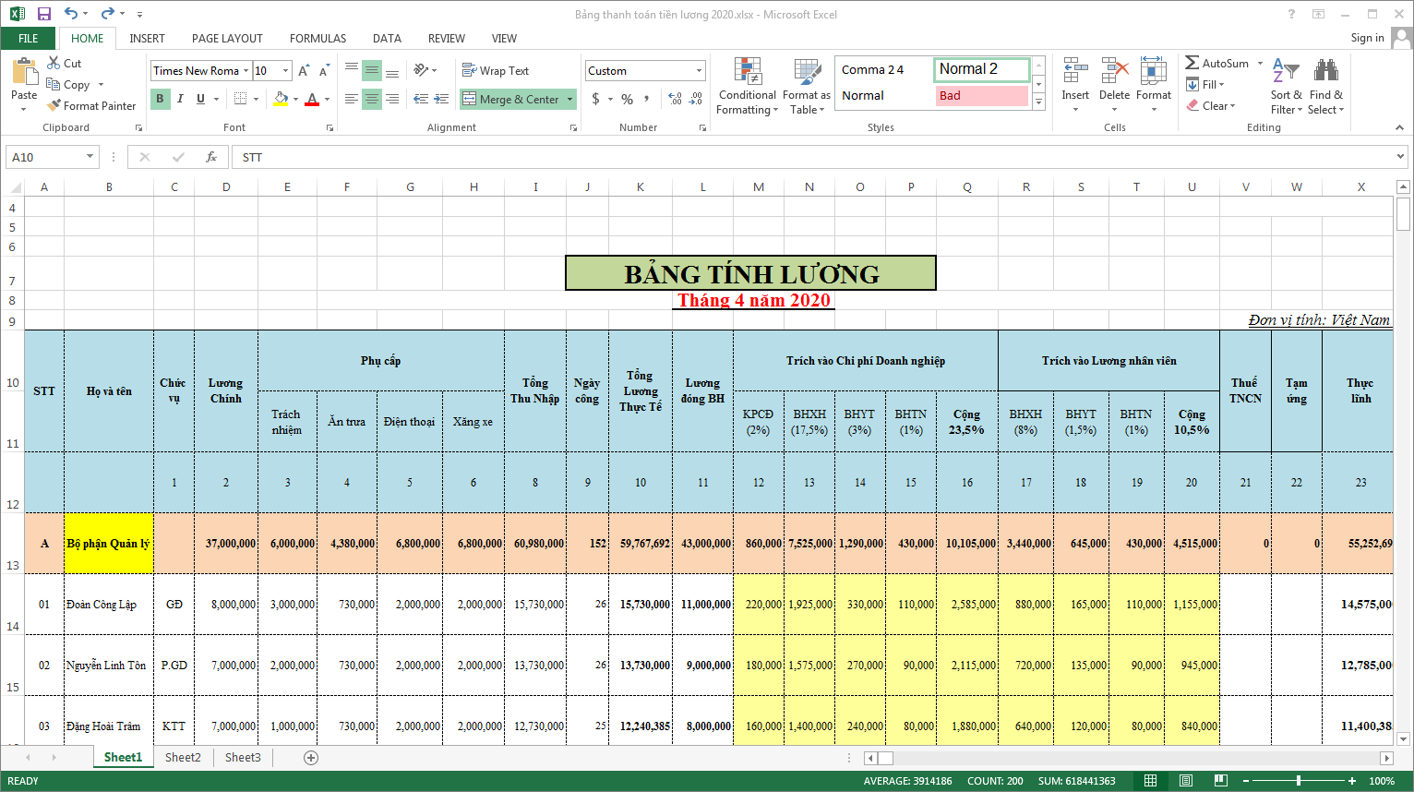Switch to the FORMULAS ribbon tab
This screenshot has width=1414, height=792.
pyautogui.click(x=318, y=39)
